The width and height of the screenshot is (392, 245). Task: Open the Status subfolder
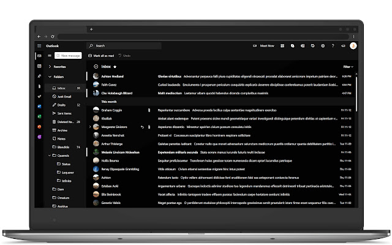(x=66, y=164)
